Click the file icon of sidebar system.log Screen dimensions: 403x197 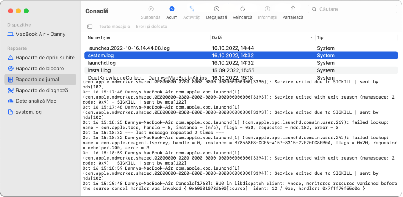11,112
